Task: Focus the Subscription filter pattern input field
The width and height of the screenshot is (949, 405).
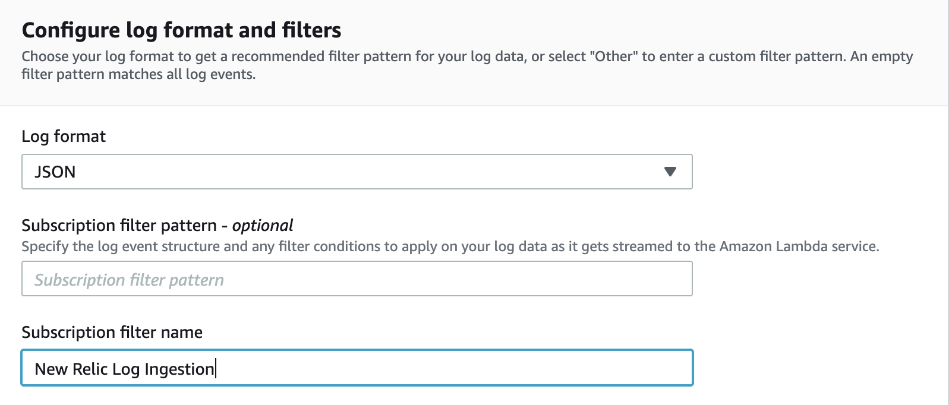Action: pyautogui.click(x=357, y=279)
